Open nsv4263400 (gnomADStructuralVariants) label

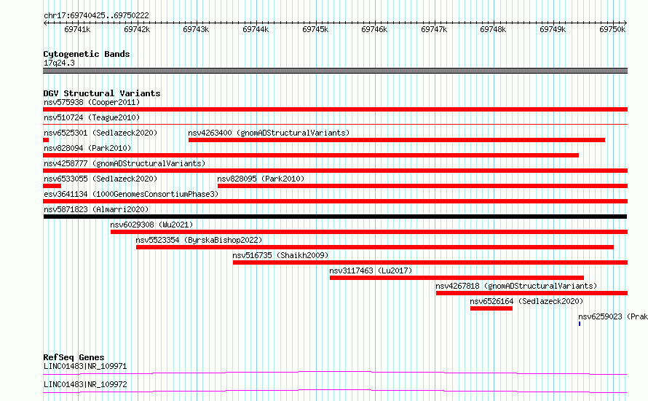269,133
